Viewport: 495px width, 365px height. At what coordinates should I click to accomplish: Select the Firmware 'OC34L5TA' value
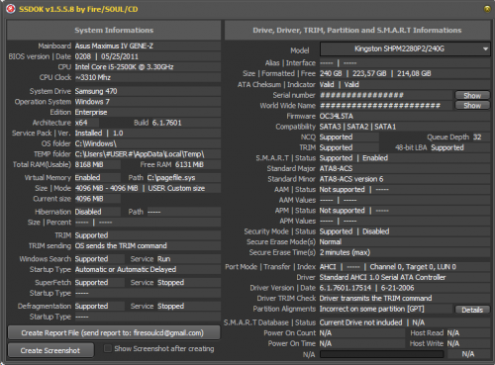(337, 116)
